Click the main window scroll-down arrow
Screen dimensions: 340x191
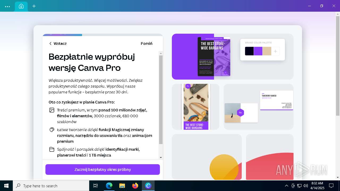(338, 177)
